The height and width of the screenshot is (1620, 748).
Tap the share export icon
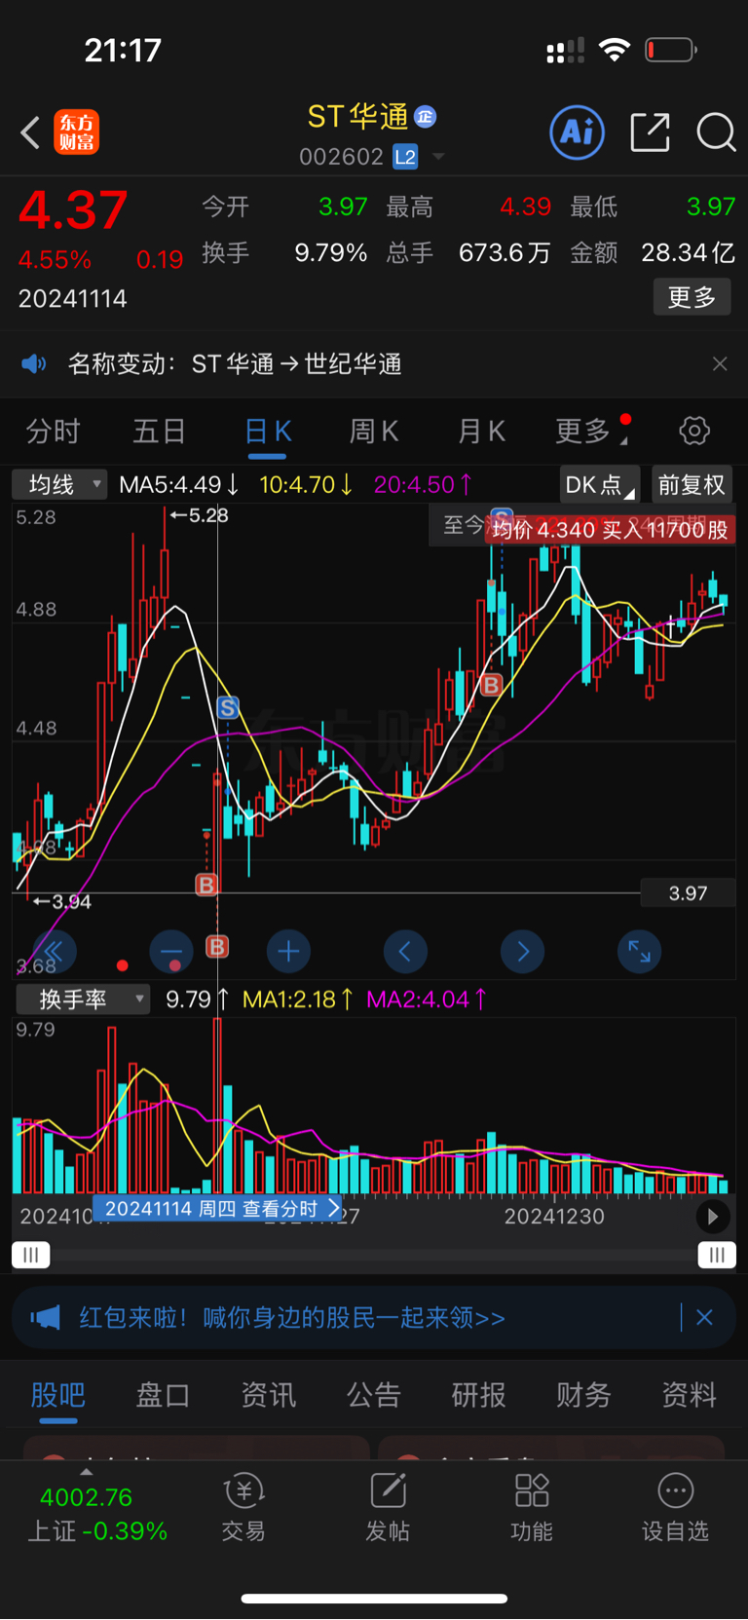pyautogui.click(x=650, y=132)
